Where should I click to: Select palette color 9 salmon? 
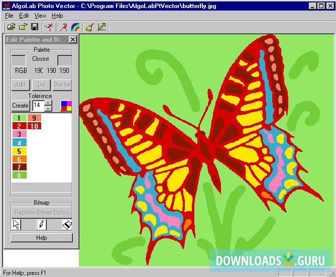coord(34,118)
